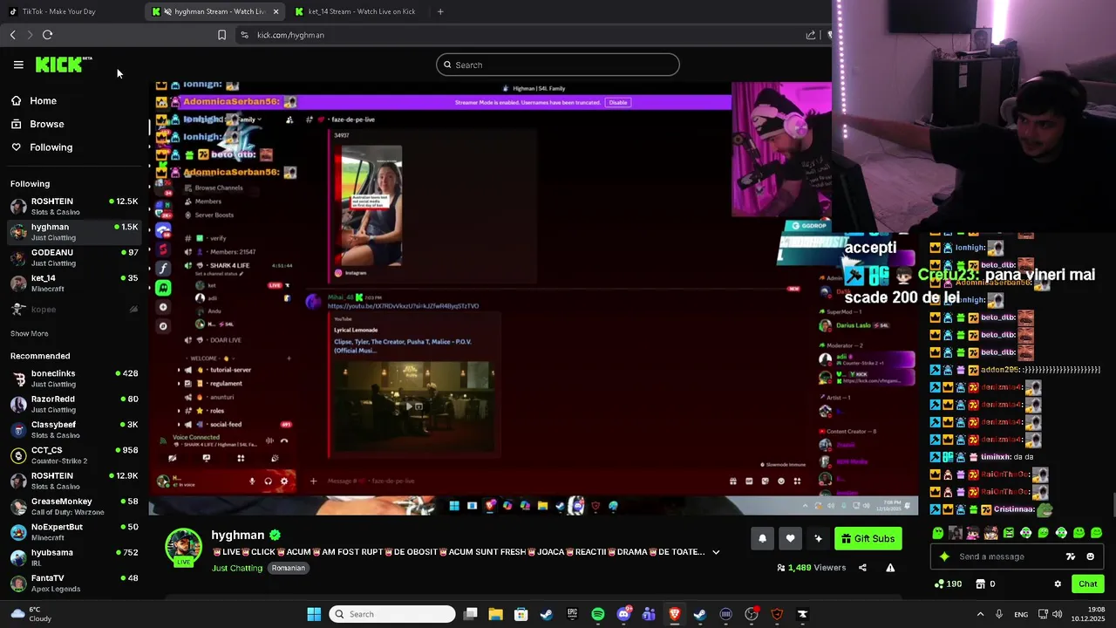Expand Show more under Following
The width and height of the screenshot is (1116, 628).
pyautogui.click(x=29, y=333)
